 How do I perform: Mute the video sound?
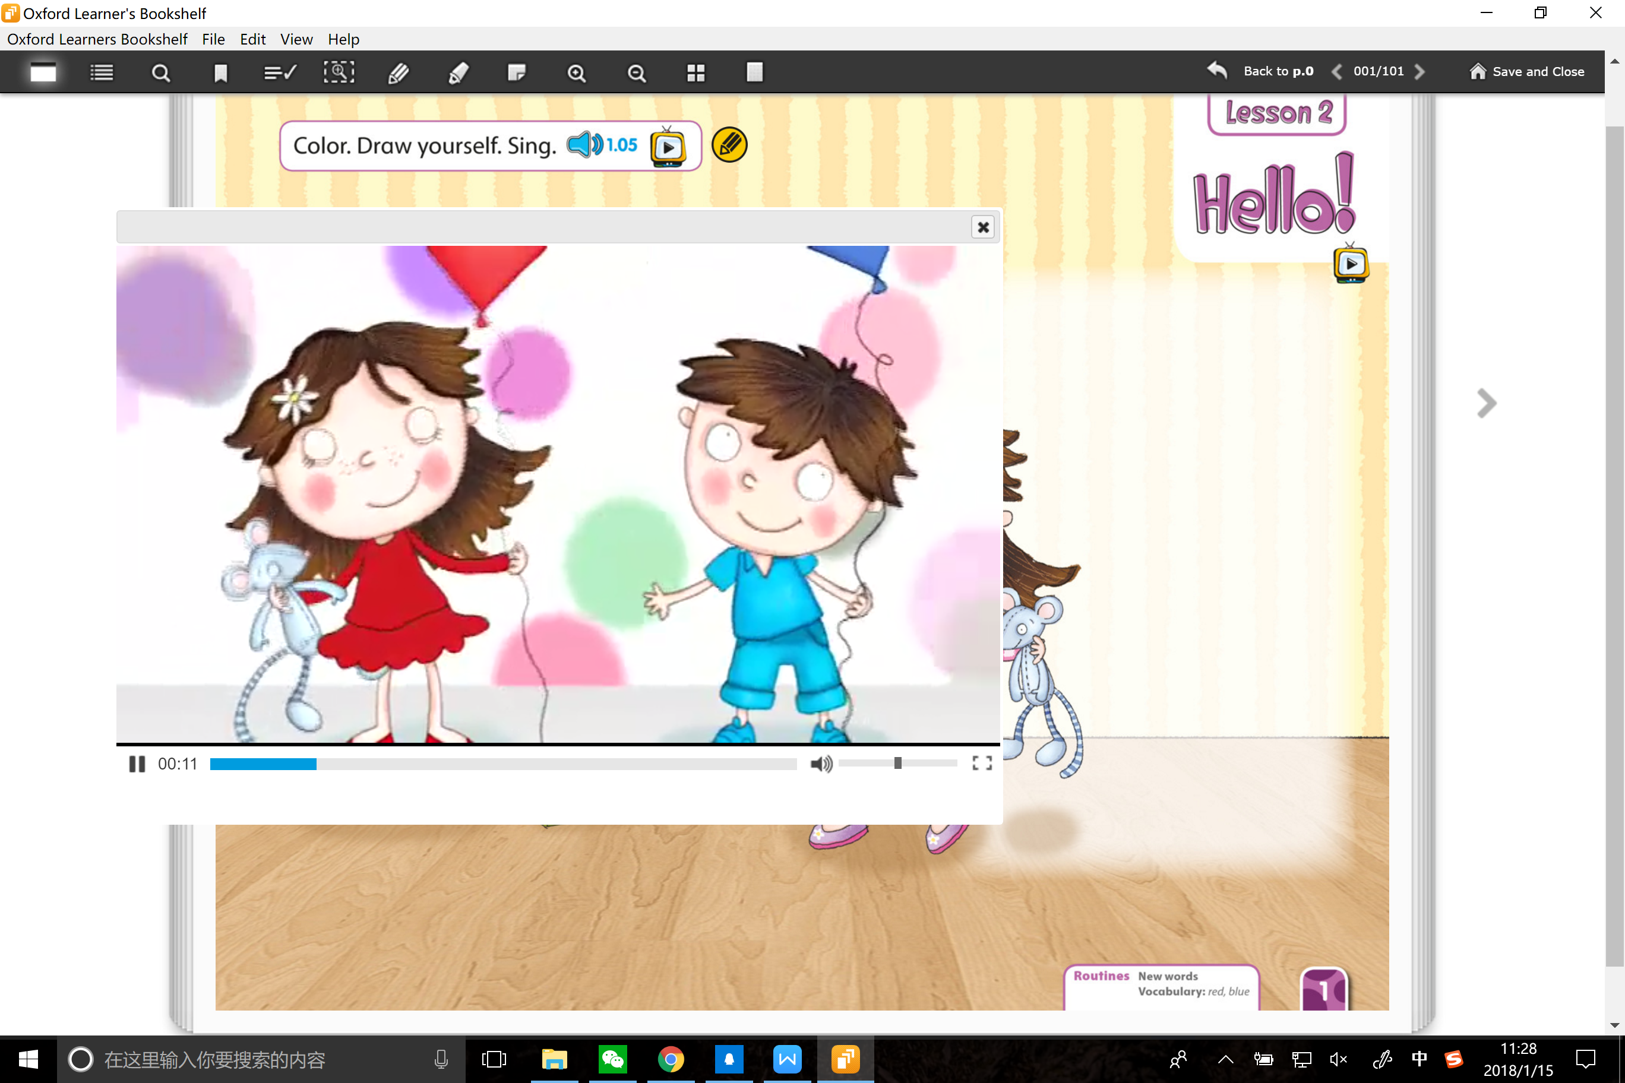(821, 764)
